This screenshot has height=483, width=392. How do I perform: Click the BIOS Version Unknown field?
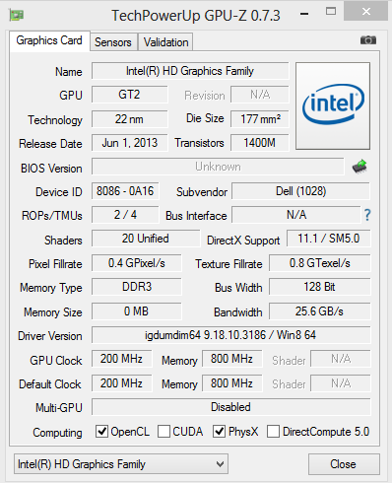(218, 167)
